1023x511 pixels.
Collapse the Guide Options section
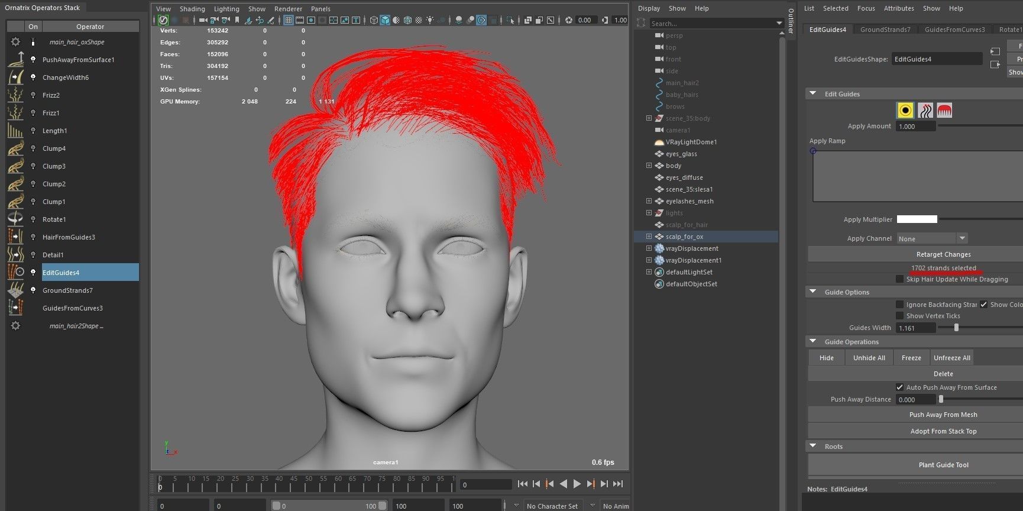click(x=812, y=292)
